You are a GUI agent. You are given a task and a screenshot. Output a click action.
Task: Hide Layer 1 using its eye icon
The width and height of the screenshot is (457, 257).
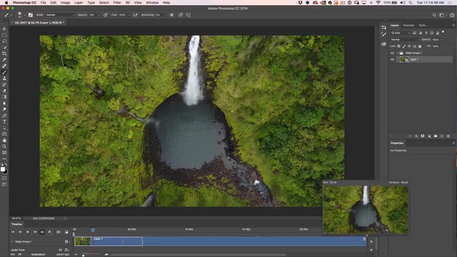click(392, 59)
